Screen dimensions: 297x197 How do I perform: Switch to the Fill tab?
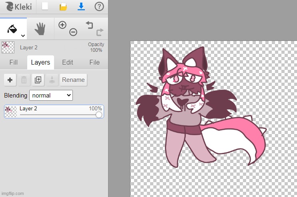[x=14, y=62]
